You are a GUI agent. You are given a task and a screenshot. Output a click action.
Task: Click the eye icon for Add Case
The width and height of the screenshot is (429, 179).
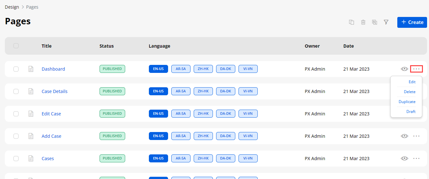(x=404, y=136)
